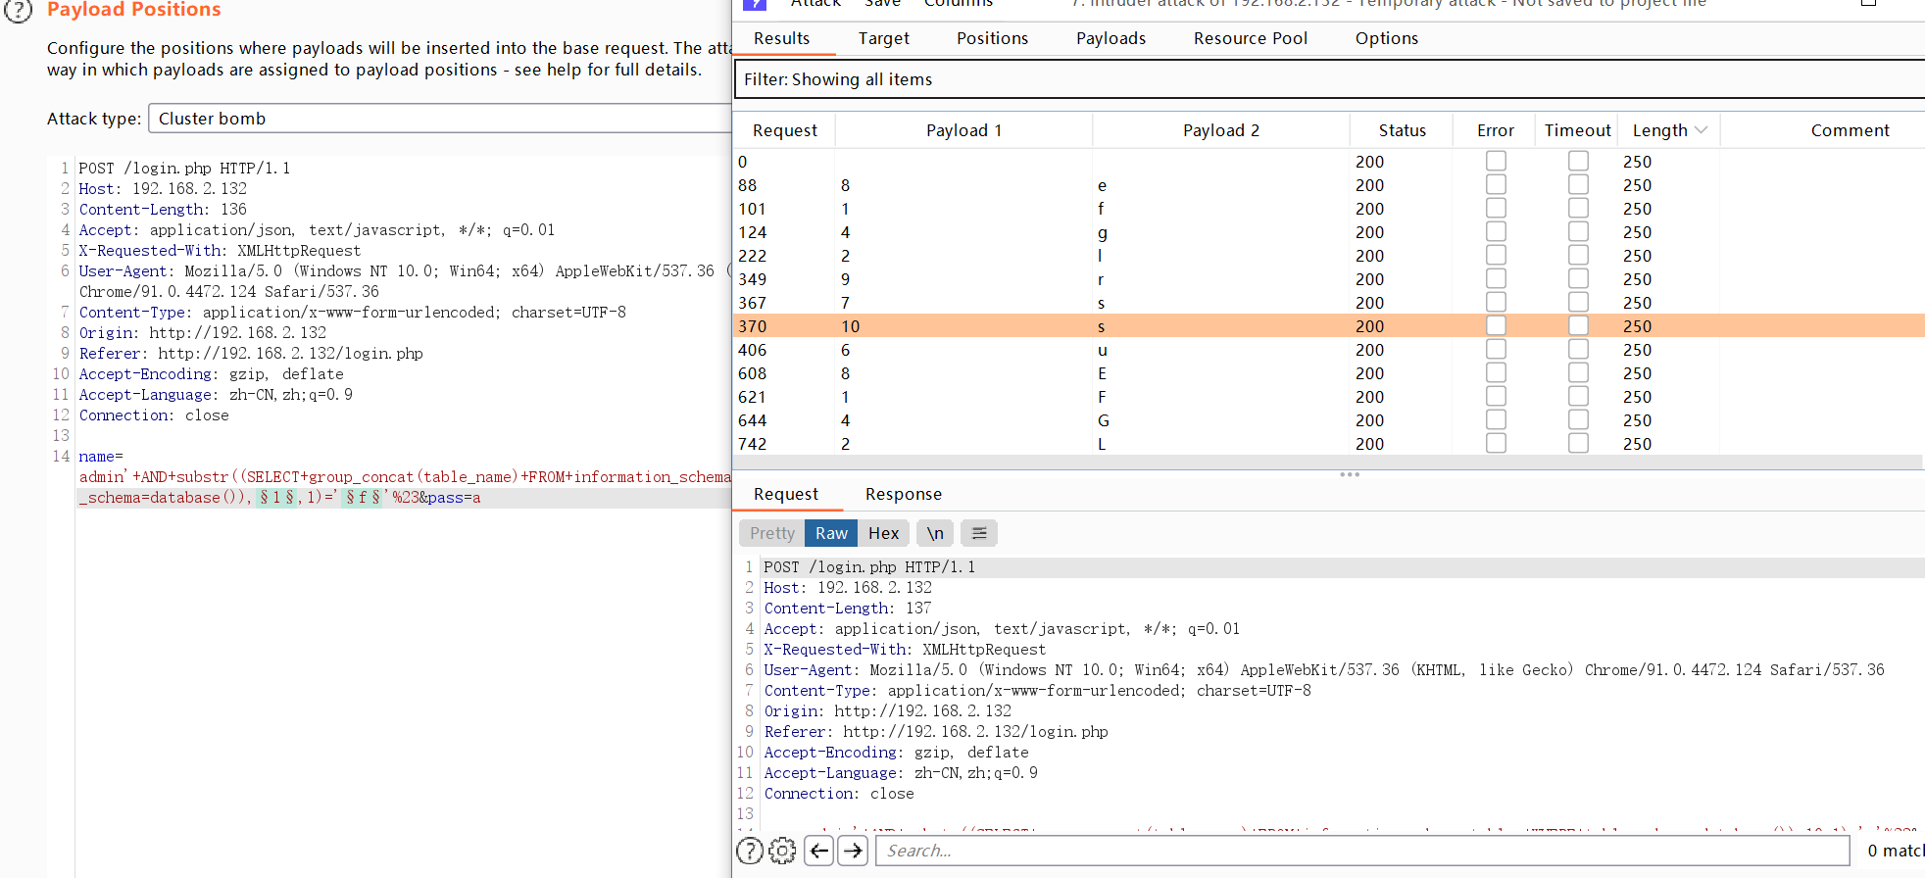
Task: Open the Positions tab
Action: click(992, 38)
